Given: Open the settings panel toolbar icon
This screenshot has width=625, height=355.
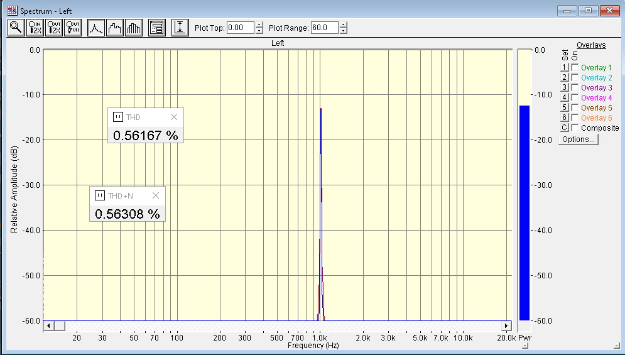Looking at the screenshot, I should pos(157,28).
